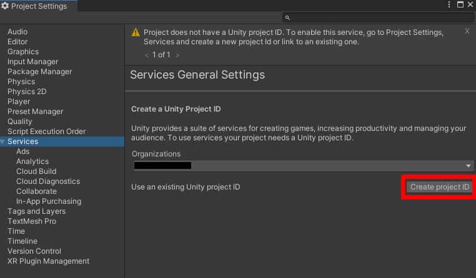Viewport: 476px width, 278px height.
Task: Open TextMesh Pro settings
Action: click(32, 221)
